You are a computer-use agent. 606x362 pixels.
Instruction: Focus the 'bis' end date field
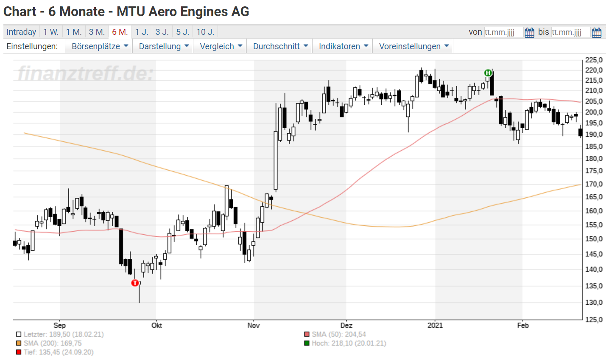[x=571, y=32]
